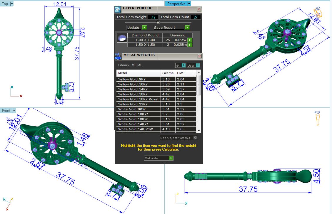Image resolution: width=332 pixels, height=214 pixels.
Task: Click the 1.50 X 1.50 gem size cell
Action: [145, 45]
